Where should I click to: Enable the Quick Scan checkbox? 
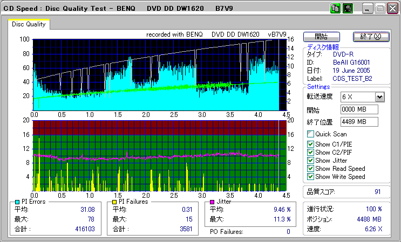pyautogui.click(x=310, y=134)
